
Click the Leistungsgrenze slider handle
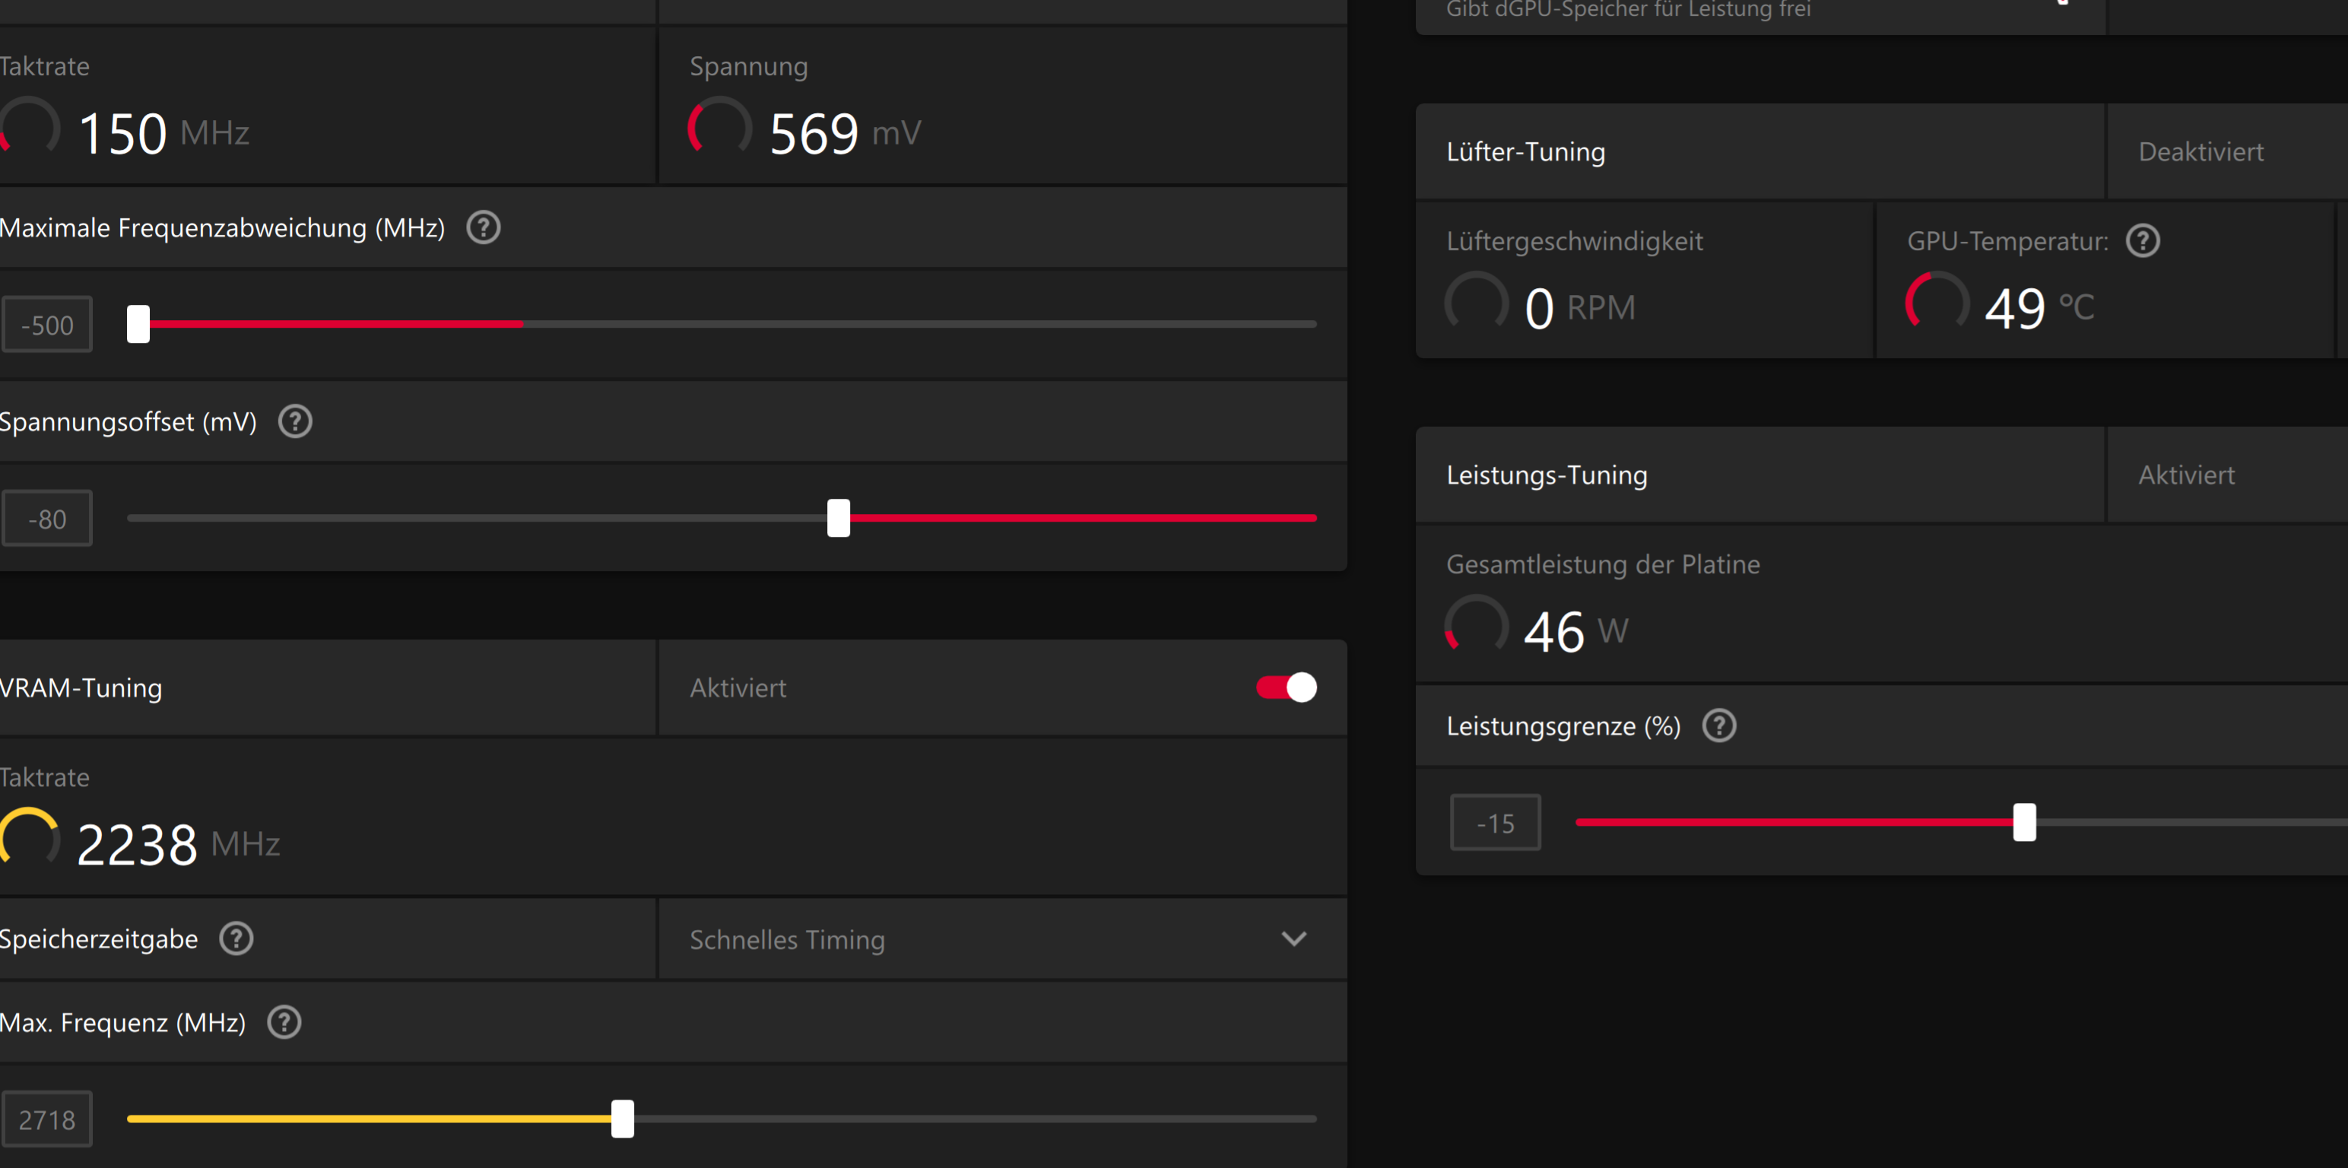(x=2024, y=823)
